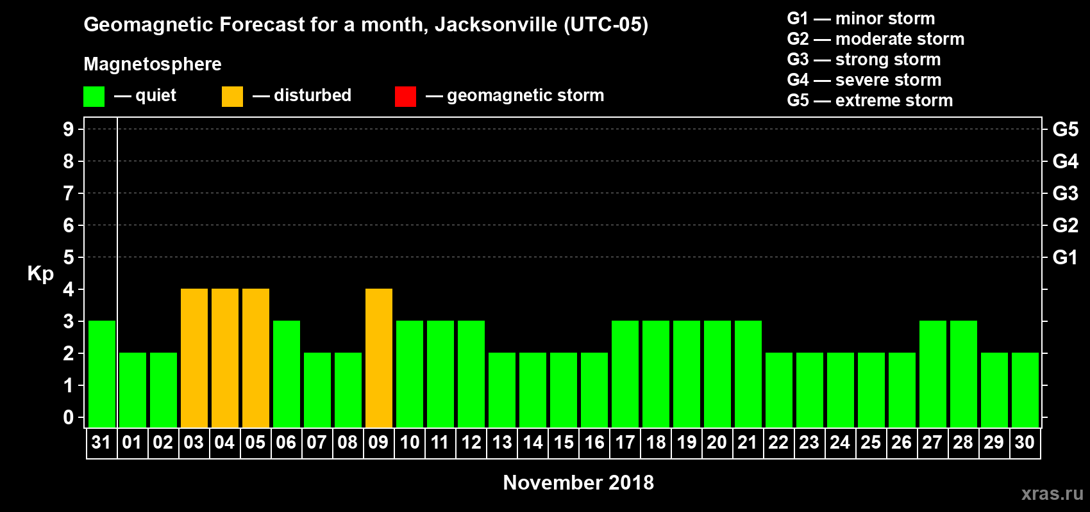Click 'G4 — severe storm' legend text
The width and height of the screenshot is (1090, 512).
[864, 80]
